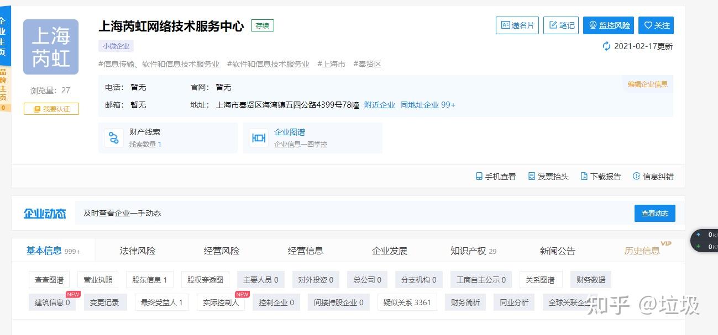Select 股权穿透图 sub-item
The height and width of the screenshot is (335, 718).
(x=205, y=280)
